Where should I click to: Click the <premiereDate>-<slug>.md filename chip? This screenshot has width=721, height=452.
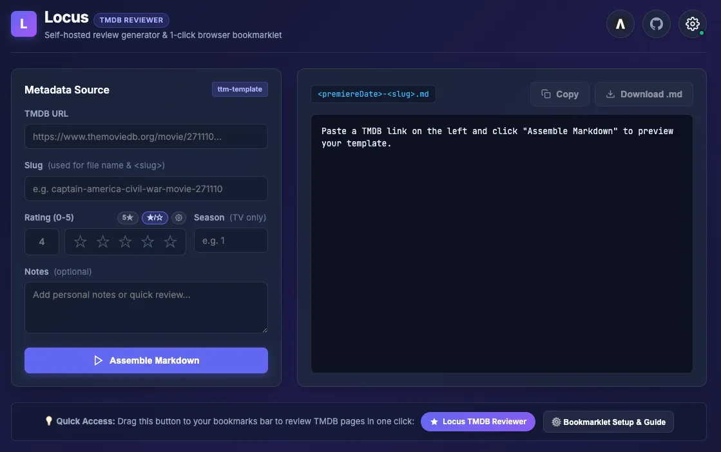(x=373, y=94)
